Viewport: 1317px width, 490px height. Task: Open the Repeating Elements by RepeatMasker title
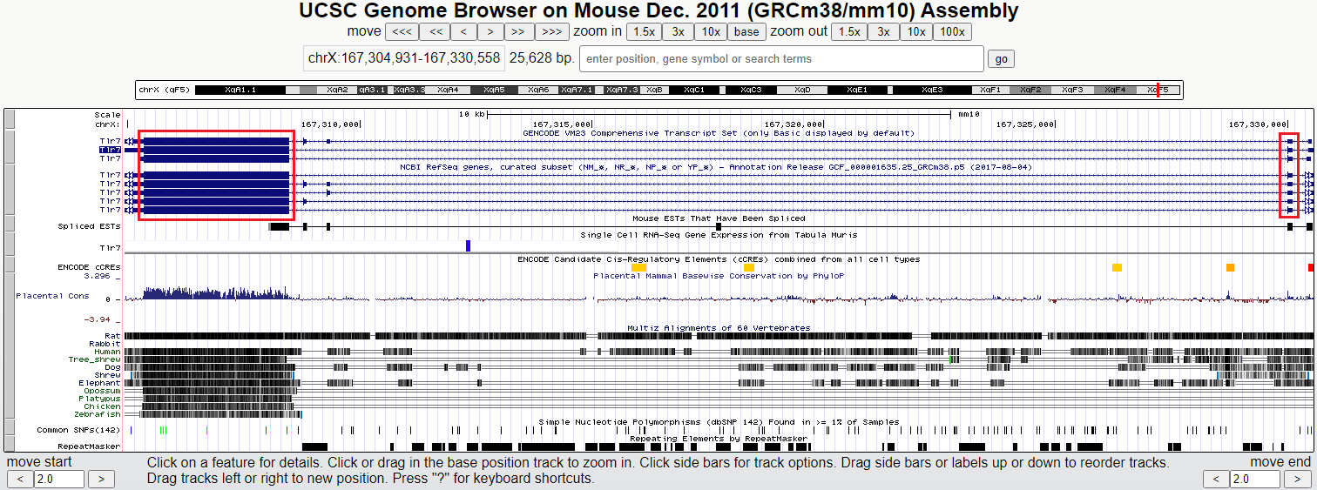tap(719, 439)
